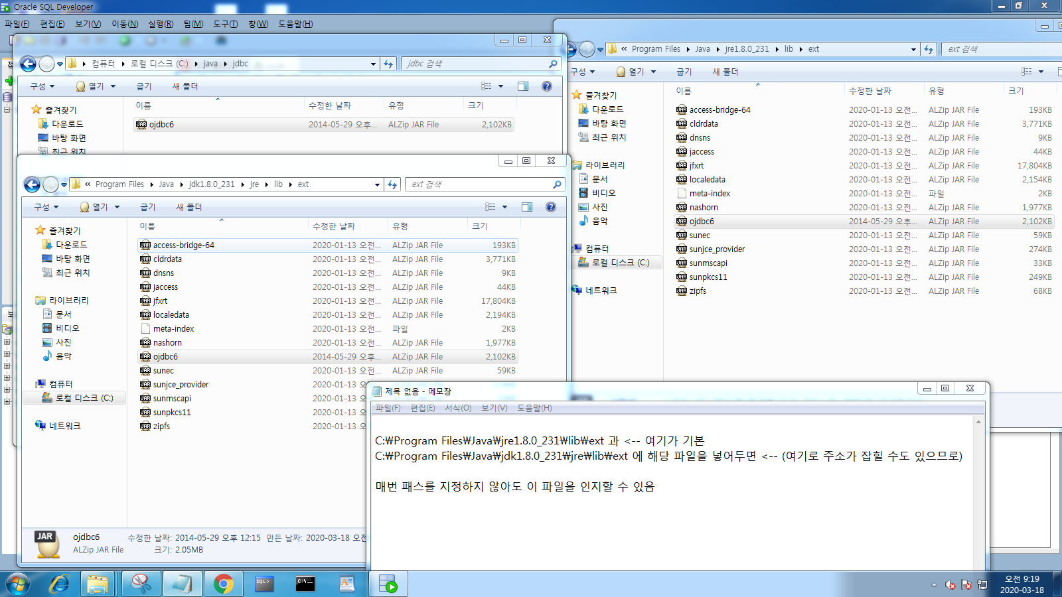Open view options arrow in the jdk1.8.0_231 window

[x=504, y=207]
